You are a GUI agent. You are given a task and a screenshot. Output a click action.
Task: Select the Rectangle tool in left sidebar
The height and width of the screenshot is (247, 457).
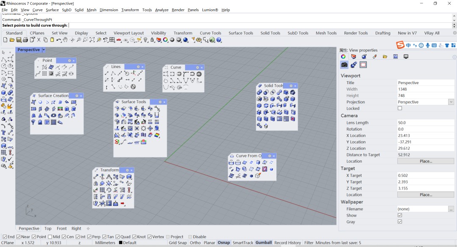(x=10, y=72)
